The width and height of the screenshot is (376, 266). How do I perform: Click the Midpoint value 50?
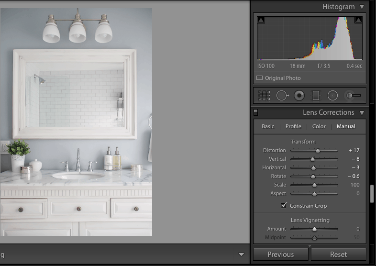click(x=356, y=237)
